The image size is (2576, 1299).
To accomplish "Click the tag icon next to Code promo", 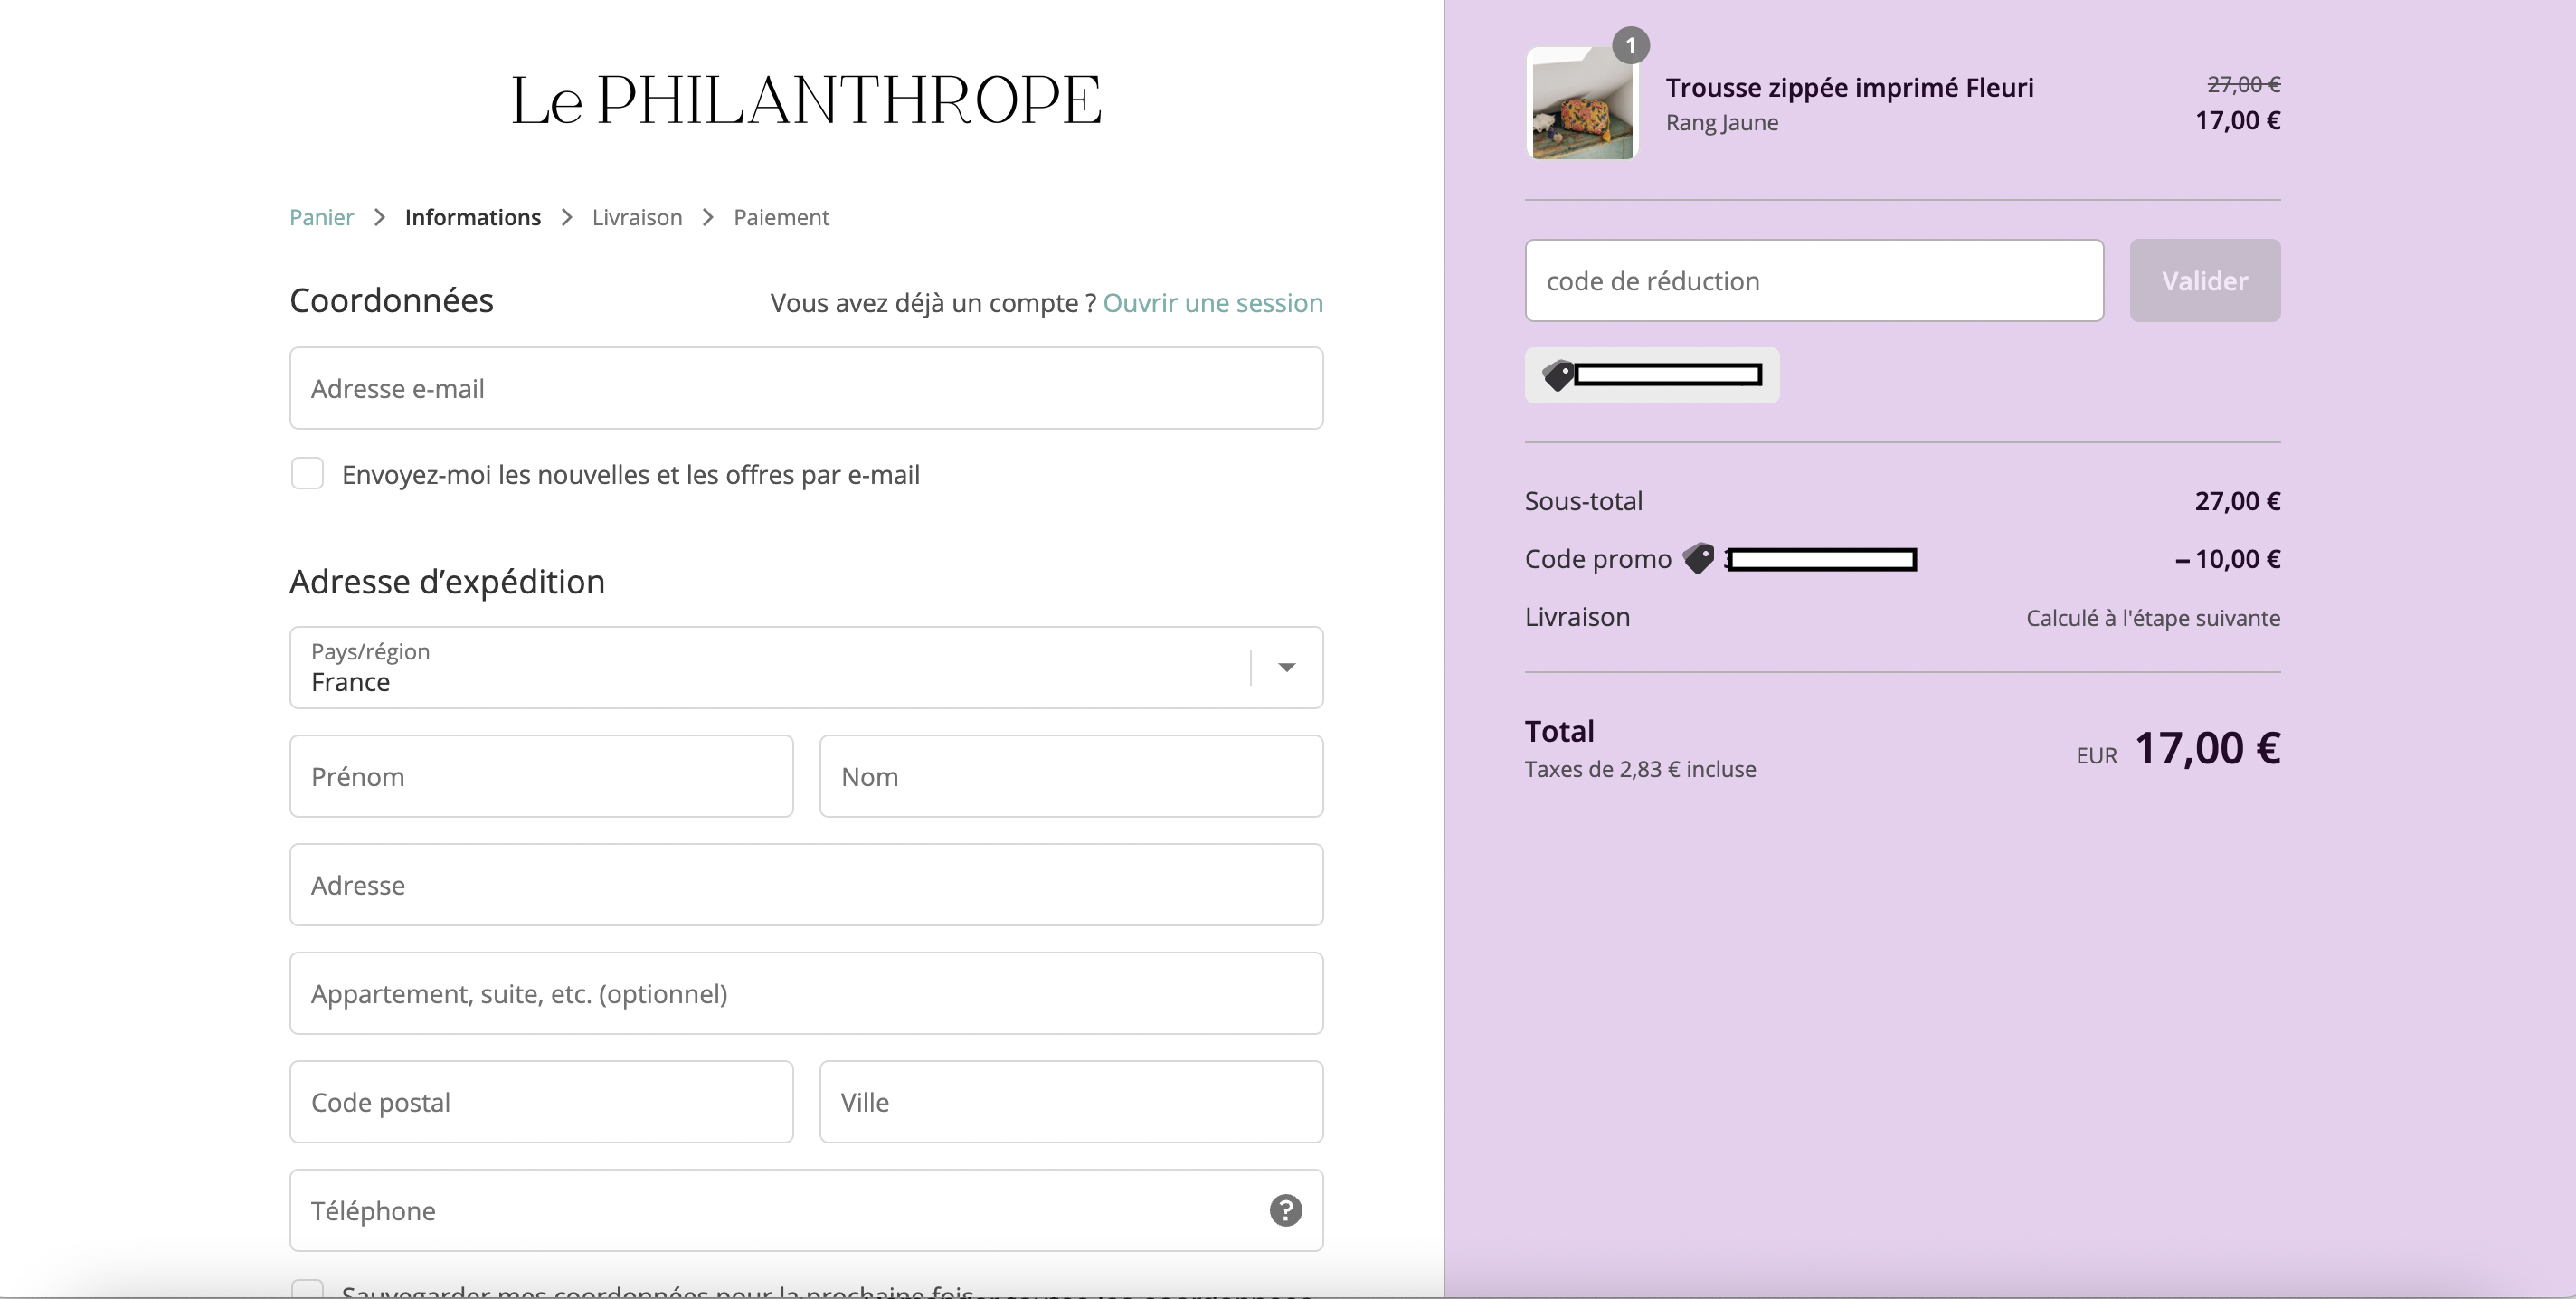I will click(x=1698, y=559).
